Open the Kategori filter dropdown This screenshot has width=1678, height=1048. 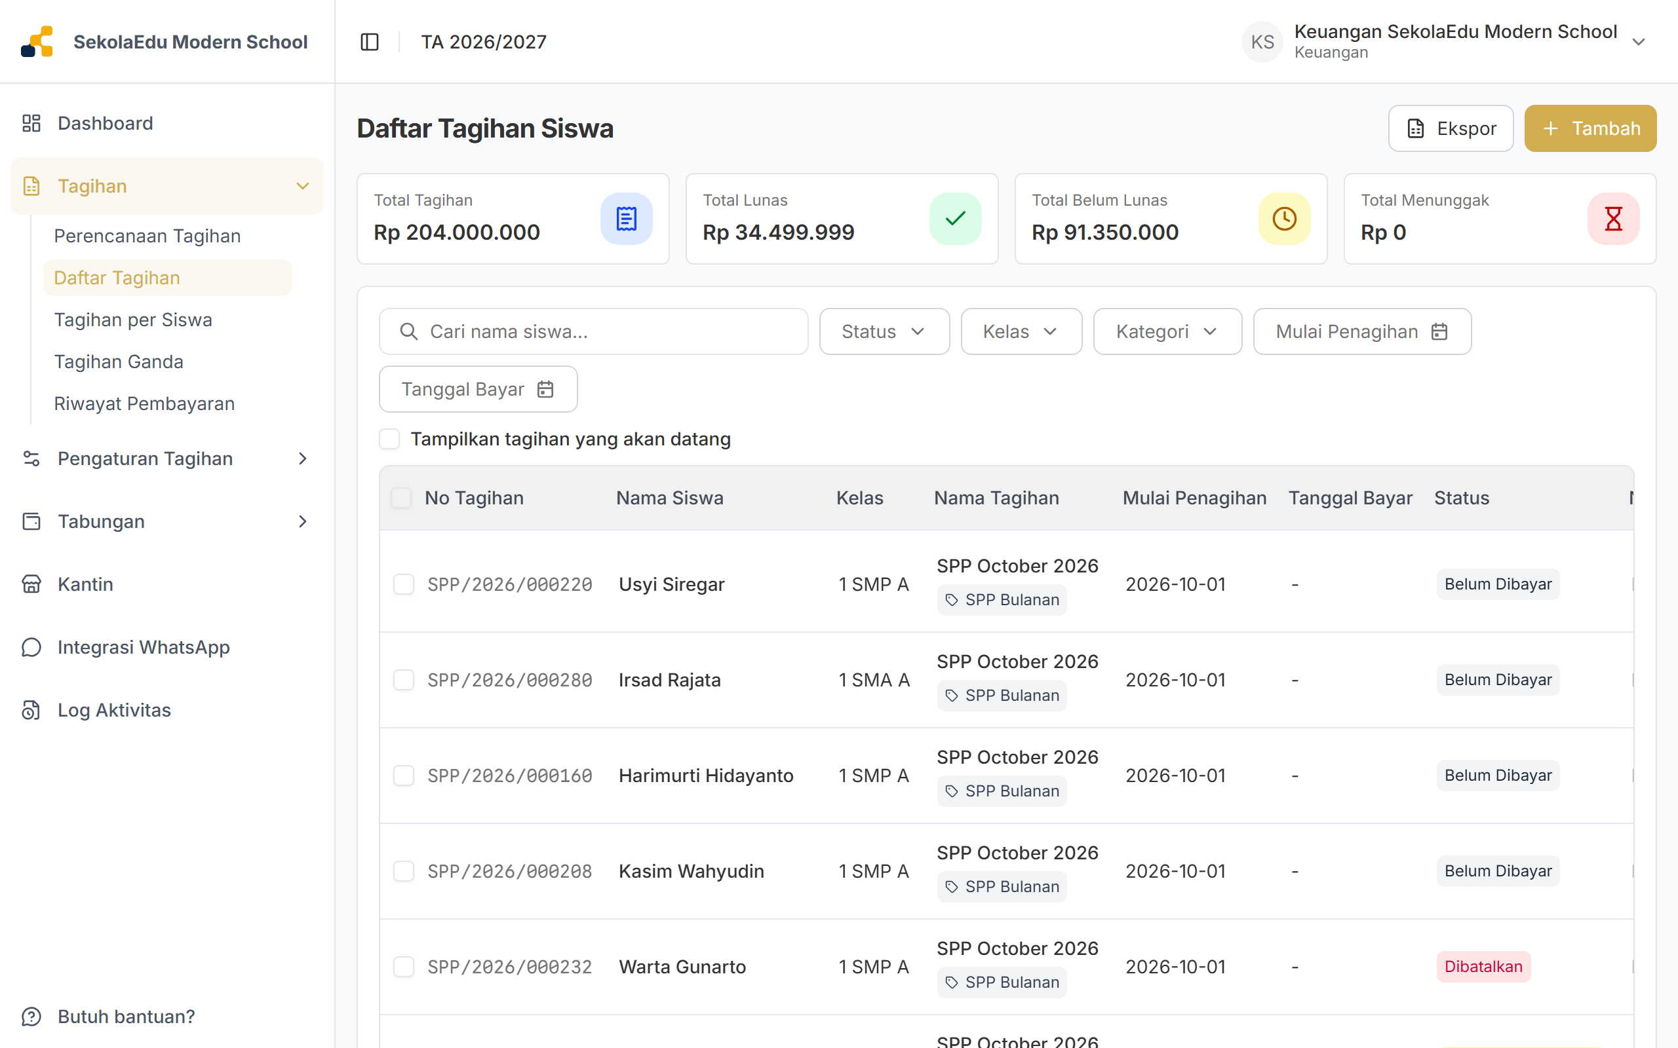point(1167,331)
